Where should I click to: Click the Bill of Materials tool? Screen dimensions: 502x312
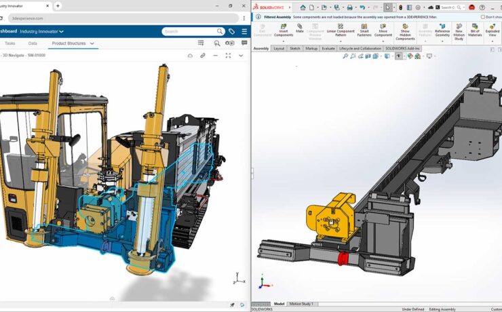(x=475, y=30)
